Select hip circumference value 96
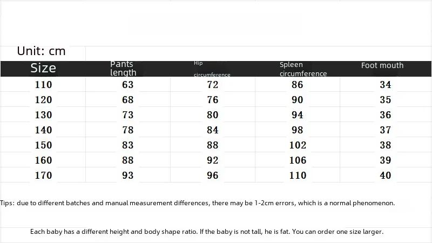 pos(213,175)
